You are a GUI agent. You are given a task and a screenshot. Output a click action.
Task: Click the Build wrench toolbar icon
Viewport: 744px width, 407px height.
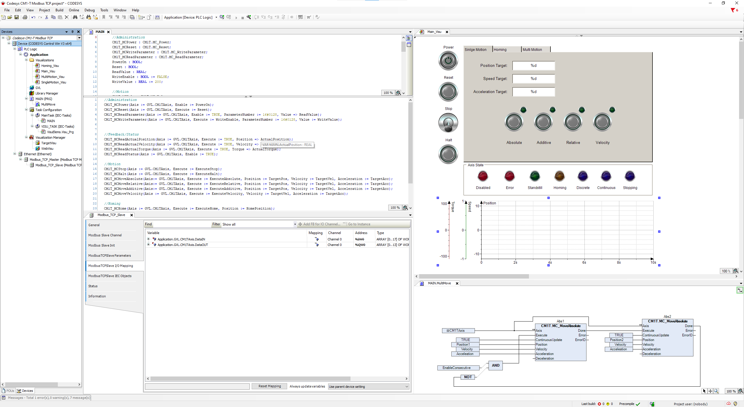pyautogui.click(x=249, y=17)
